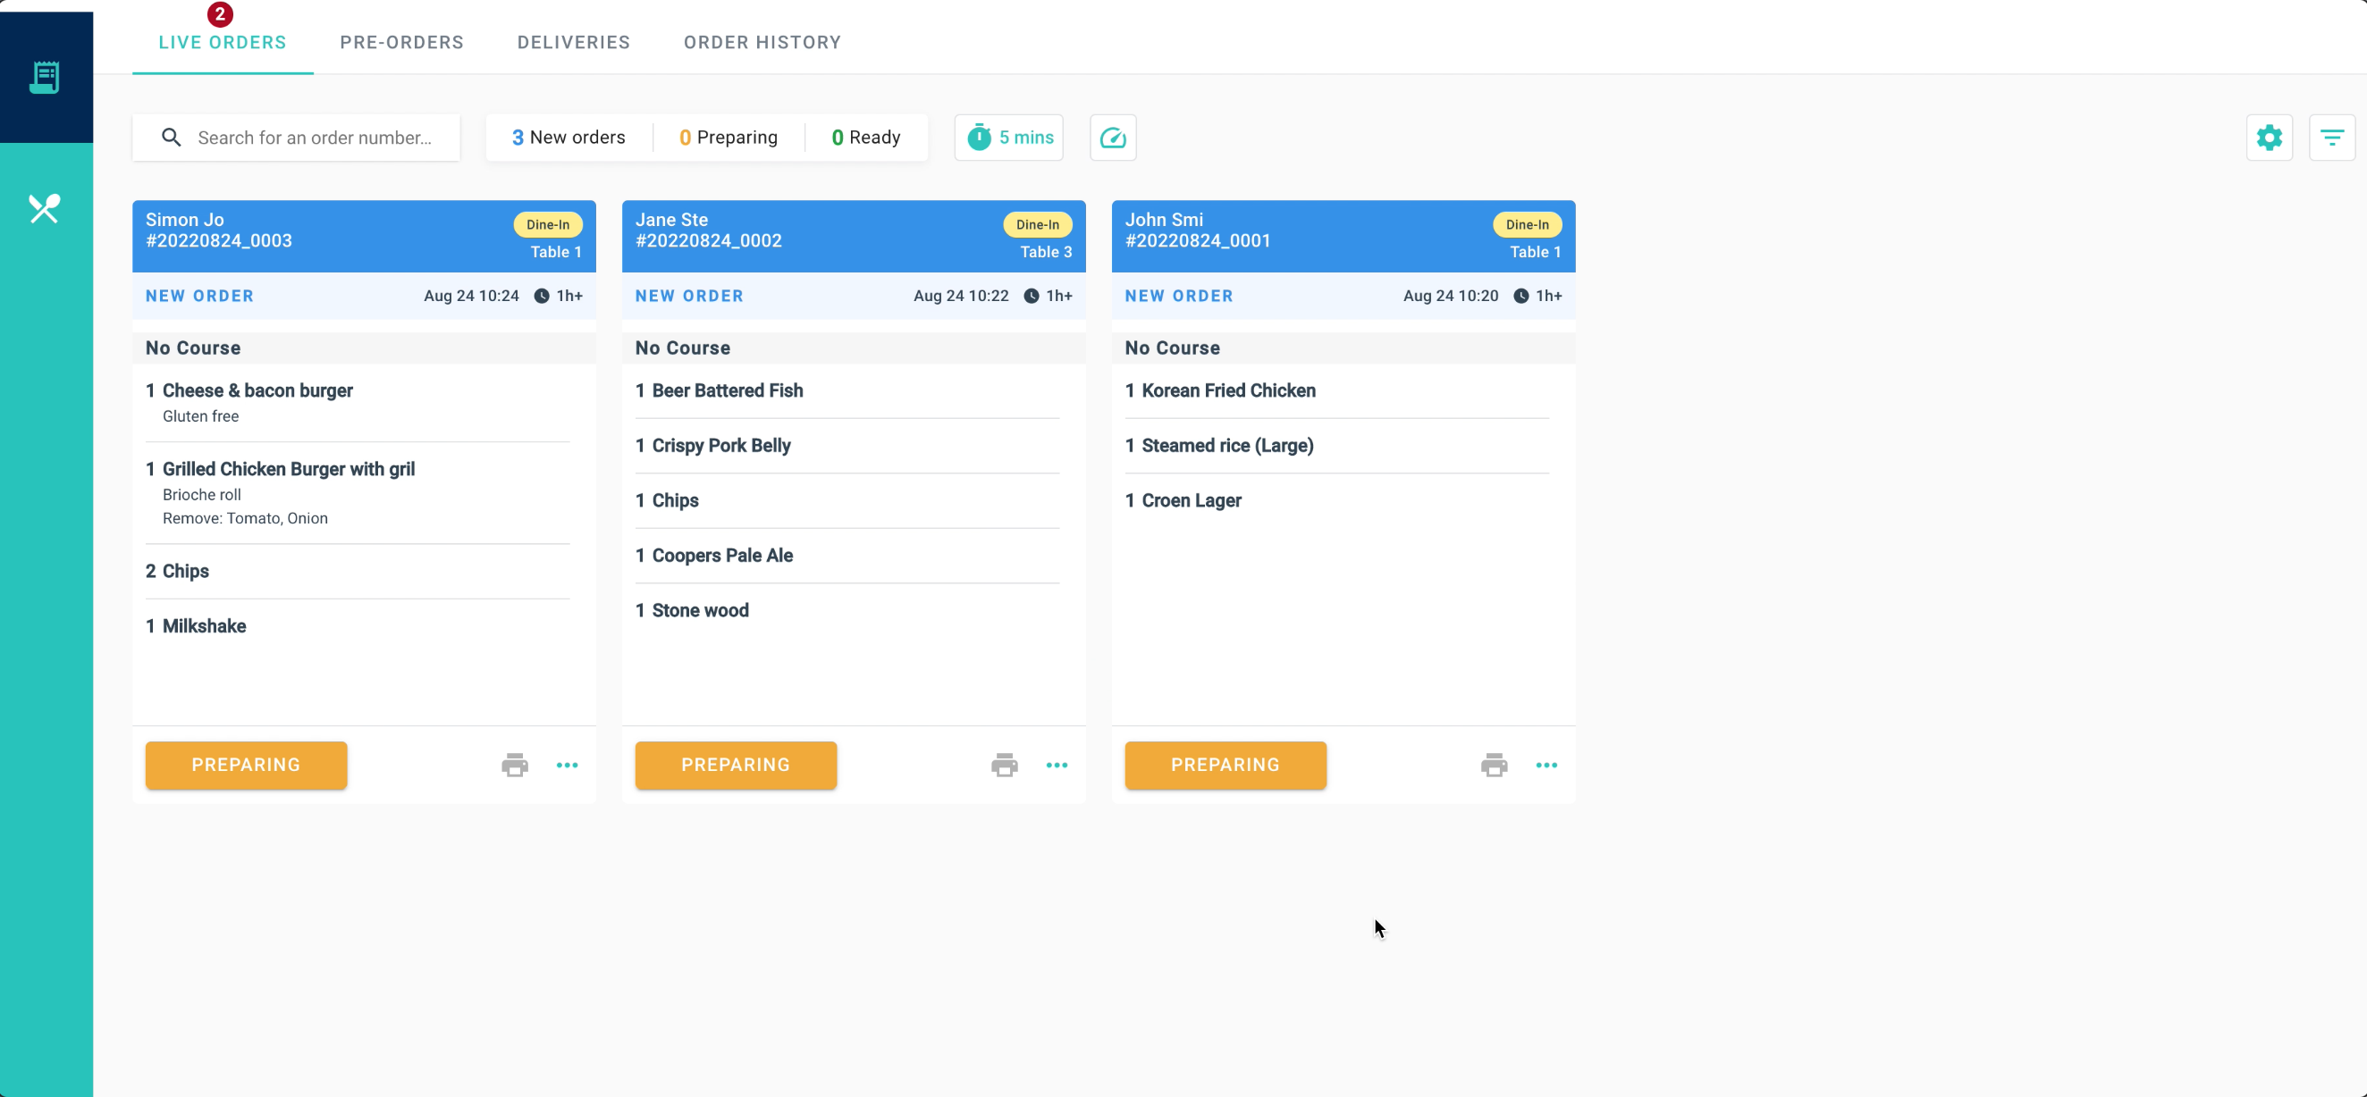Click the filter lines icon
This screenshot has width=2367, height=1097.
(x=2331, y=138)
